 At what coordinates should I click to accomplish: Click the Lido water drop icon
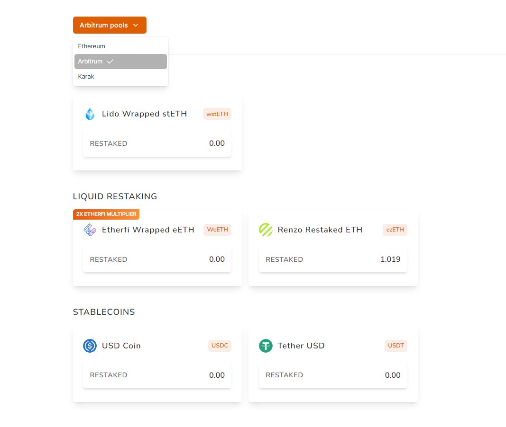tap(90, 114)
